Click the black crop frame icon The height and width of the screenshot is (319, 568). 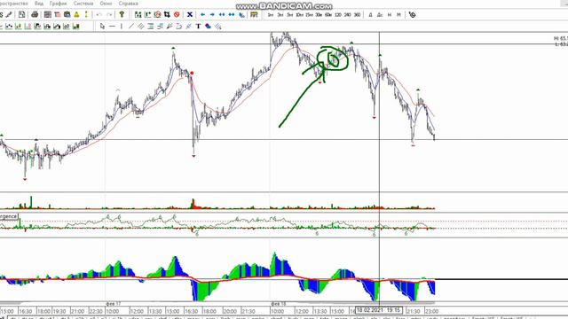pos(167,15)
